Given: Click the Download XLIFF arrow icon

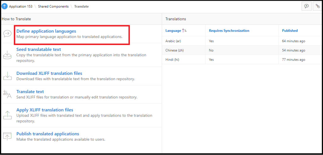Looking at the screenshot, I should (x=7, y=76).
